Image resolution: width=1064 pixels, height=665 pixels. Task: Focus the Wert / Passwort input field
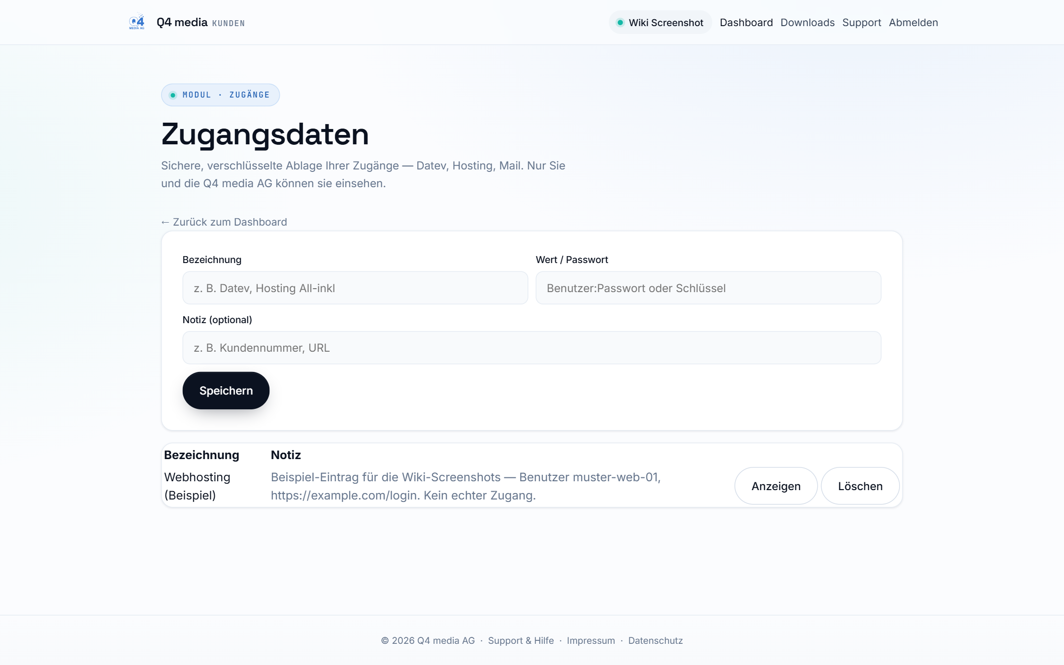coord(708,288)
